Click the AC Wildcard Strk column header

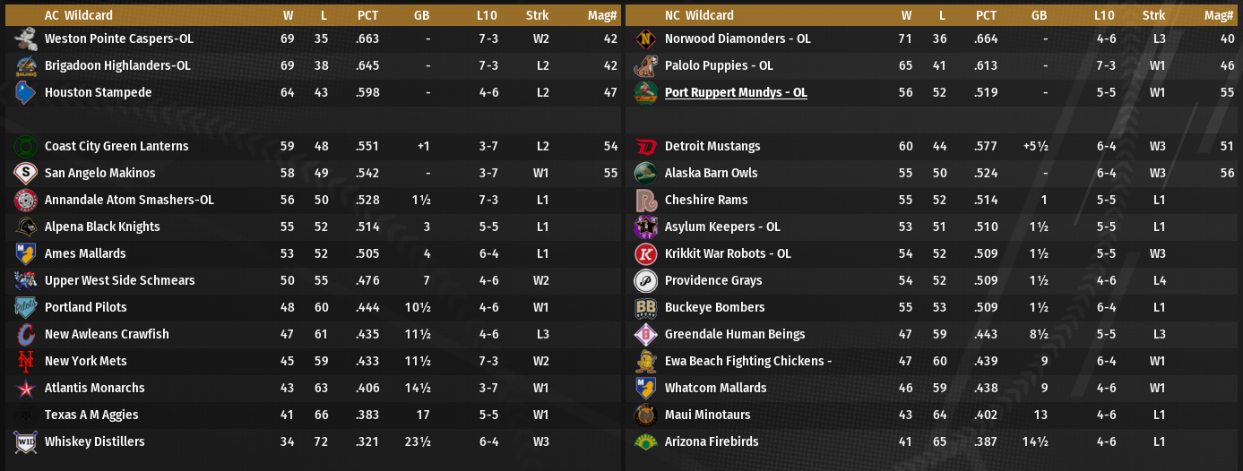pyautogui.click(x=538, y=15)
